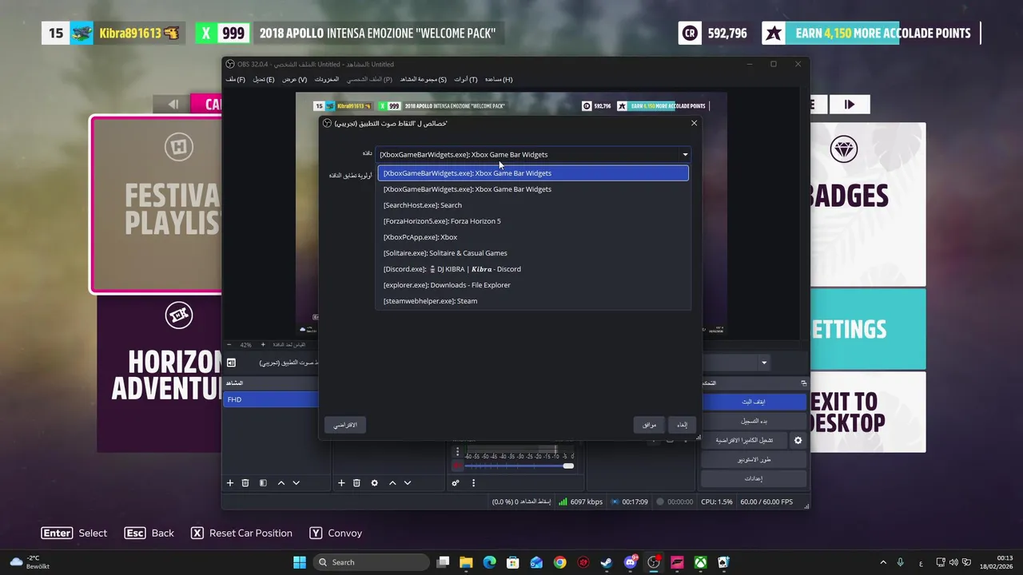1023x575 pixels.
Task: Click the 60.00 / 60.00 FPS status text
Action: (766, 502)
